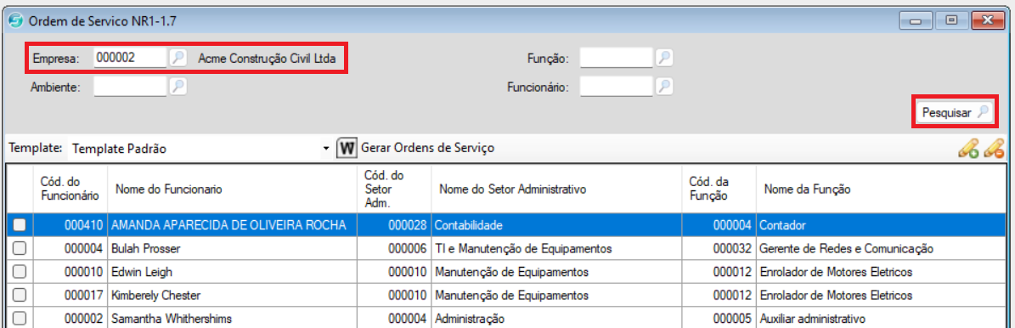
Task: Click the Cód. do Setor Adm. header
Action: point(393,189)
